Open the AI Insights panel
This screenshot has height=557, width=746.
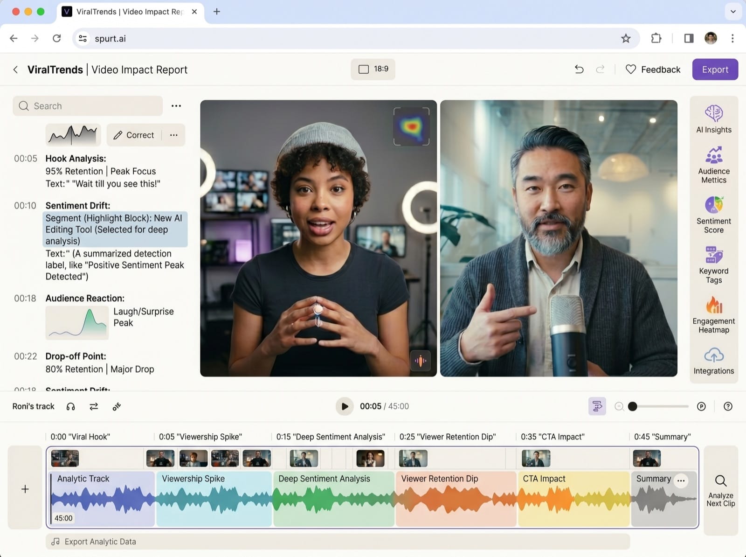[713, 119]
